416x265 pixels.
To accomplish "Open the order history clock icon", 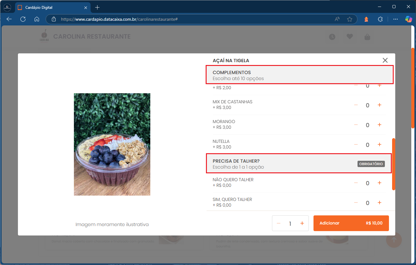I will (332, 36).
